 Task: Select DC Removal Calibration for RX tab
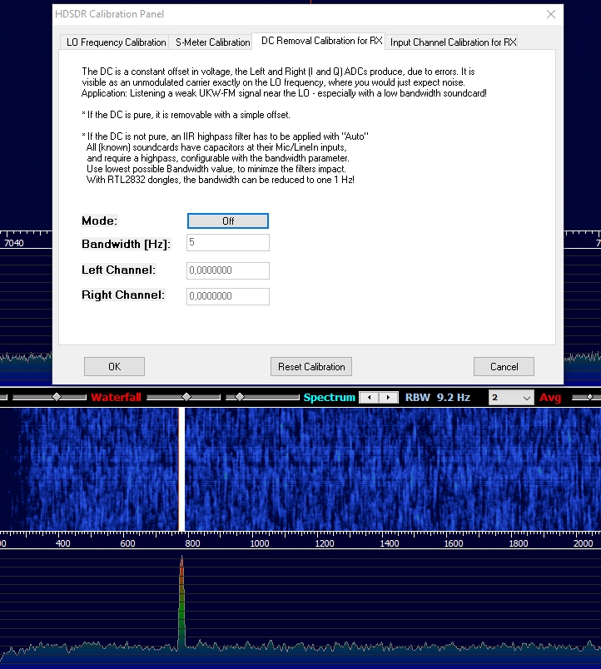pos(319,41)
